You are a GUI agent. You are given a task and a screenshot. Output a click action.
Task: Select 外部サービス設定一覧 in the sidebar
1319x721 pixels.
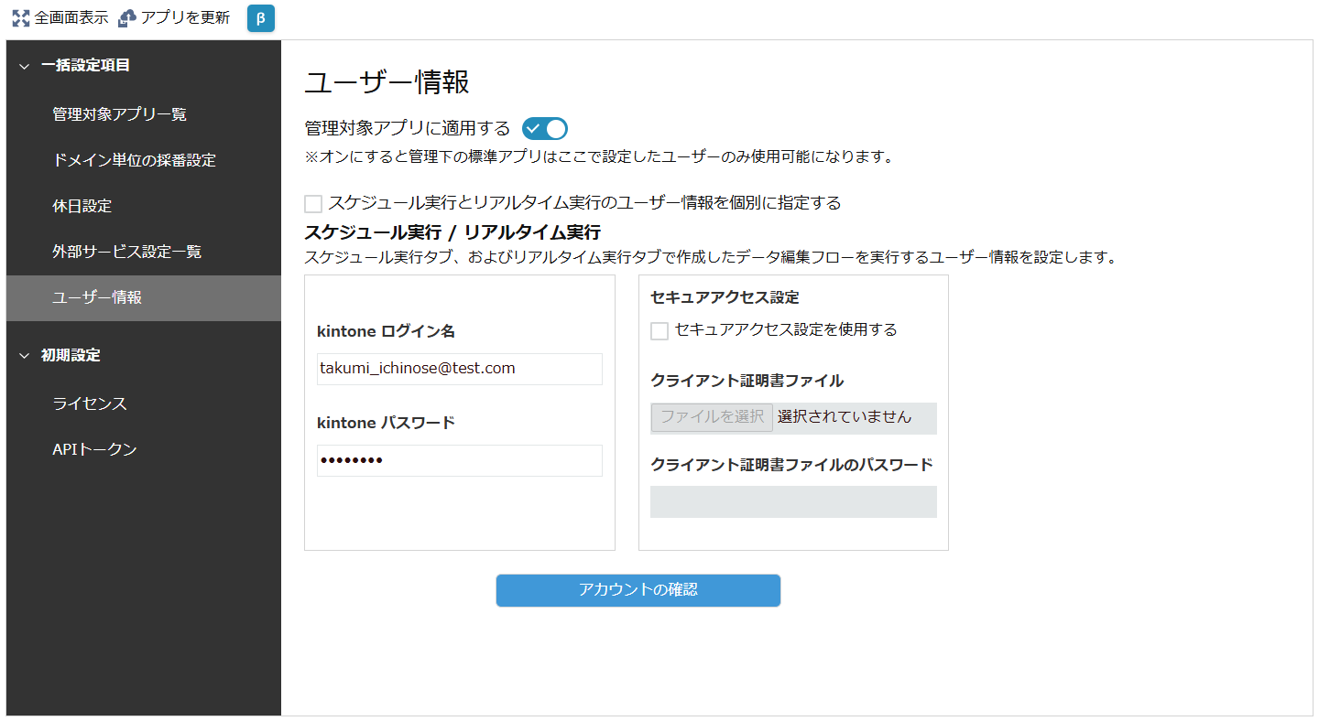point(126,252)
